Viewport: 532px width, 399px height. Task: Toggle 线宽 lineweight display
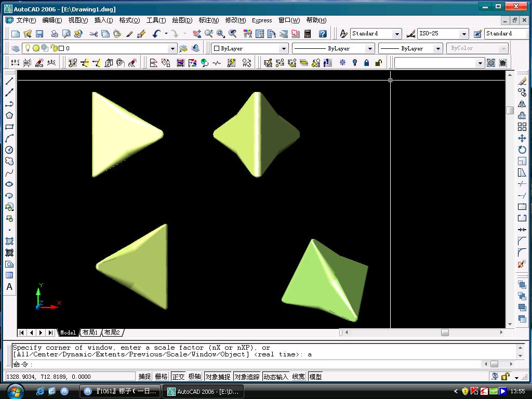coord(299,377)
